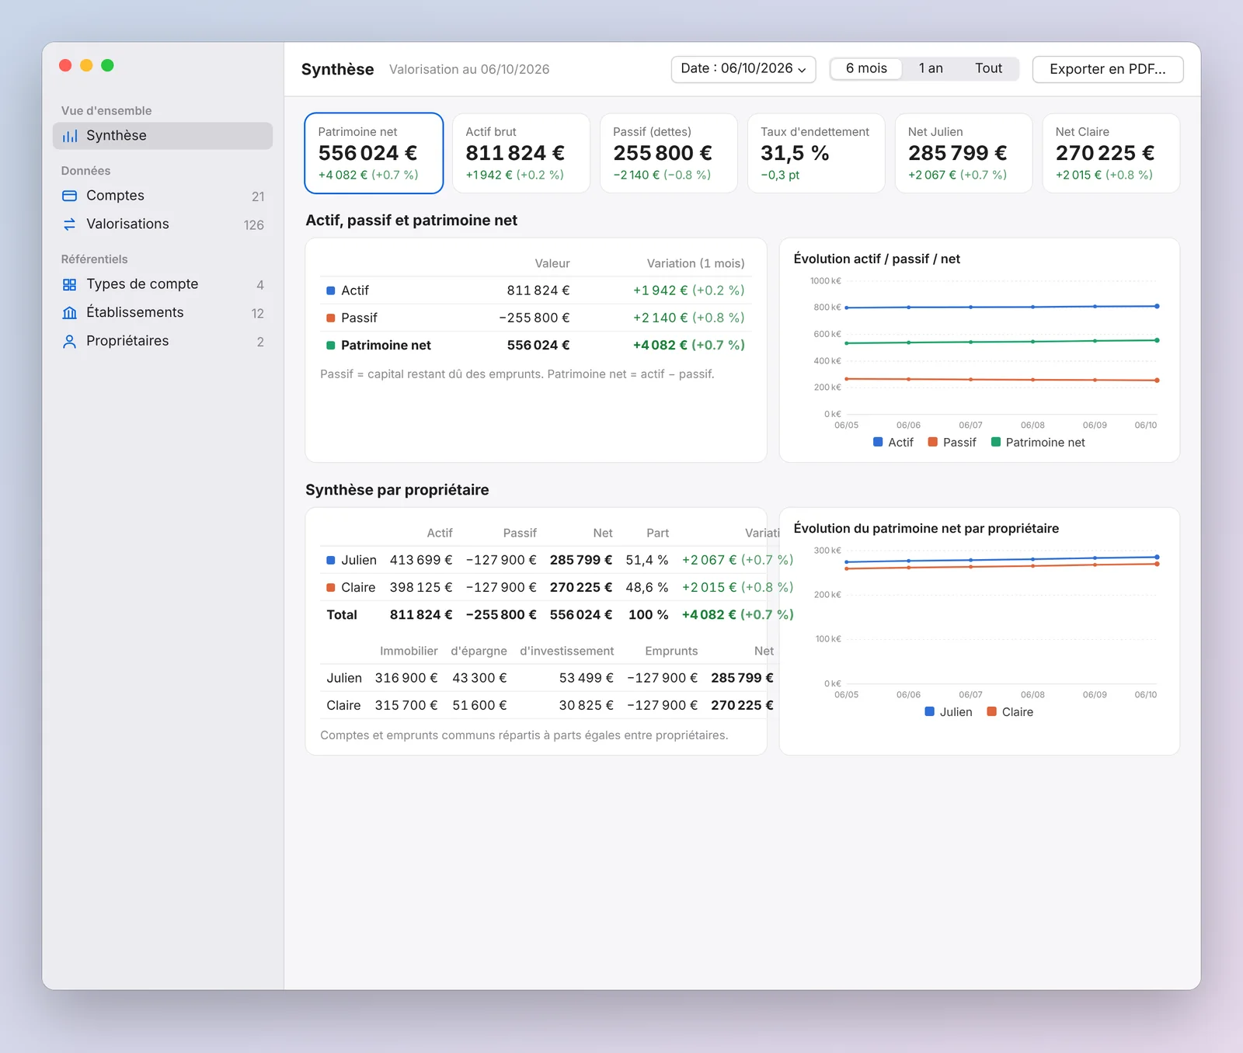
Task: Click the green zoom window button
Action: point(108,65)
